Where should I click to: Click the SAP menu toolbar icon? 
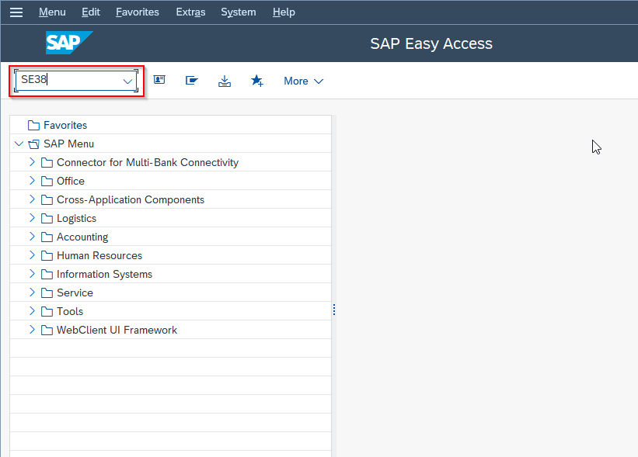pyautogui.click(x=192, y=81)
